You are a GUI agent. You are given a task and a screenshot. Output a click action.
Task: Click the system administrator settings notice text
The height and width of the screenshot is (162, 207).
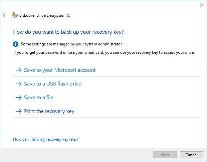[x=72, y=44]
